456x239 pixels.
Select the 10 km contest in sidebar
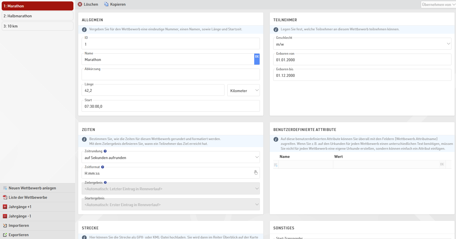click(x=37, y=26)
